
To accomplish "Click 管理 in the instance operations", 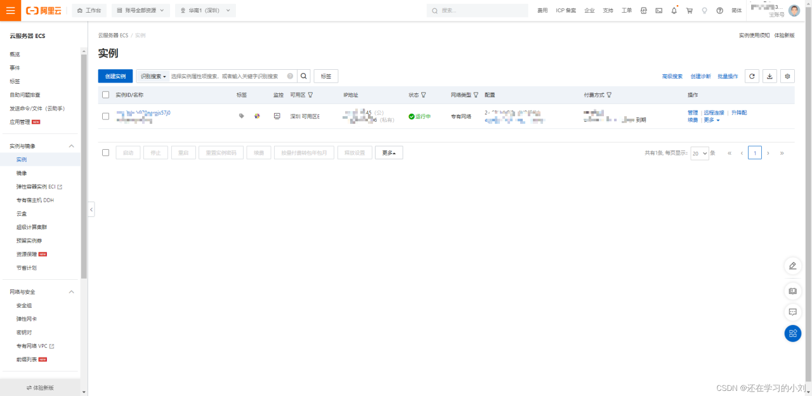I will click(x=693, y=113).
